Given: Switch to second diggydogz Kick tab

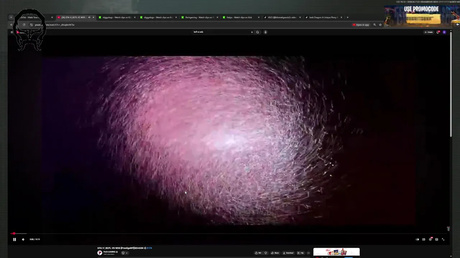Looking at the screenshot, I should (158, 17).
